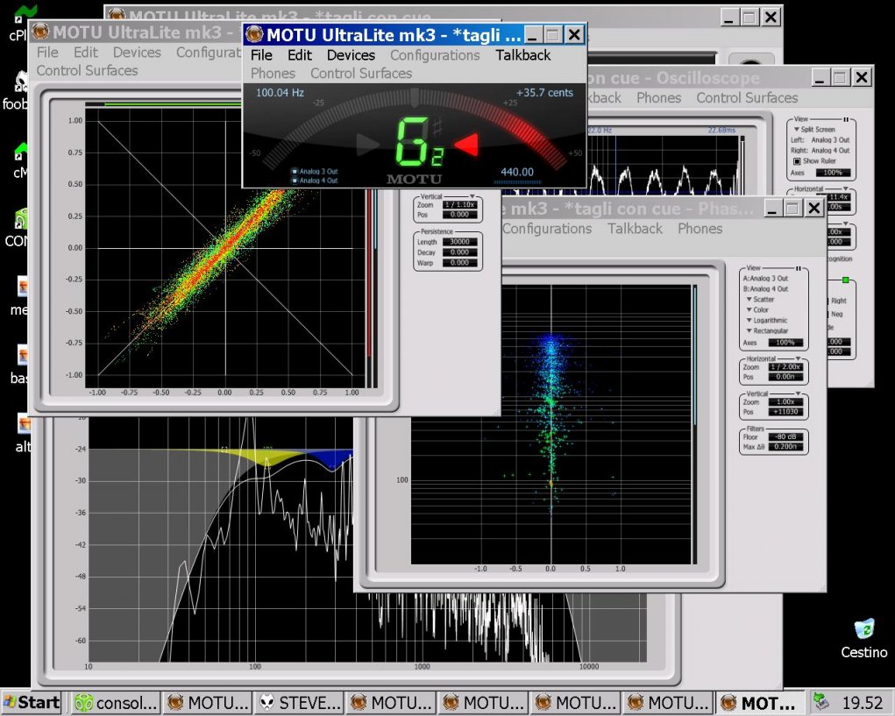Toggle Show Ruler in Oscilloscope window
This screenshot has height=716, width=895.
coord(797,161)
